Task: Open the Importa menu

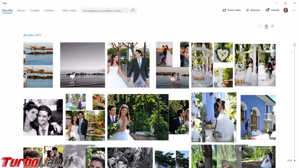Action: [x=272, y=10]
